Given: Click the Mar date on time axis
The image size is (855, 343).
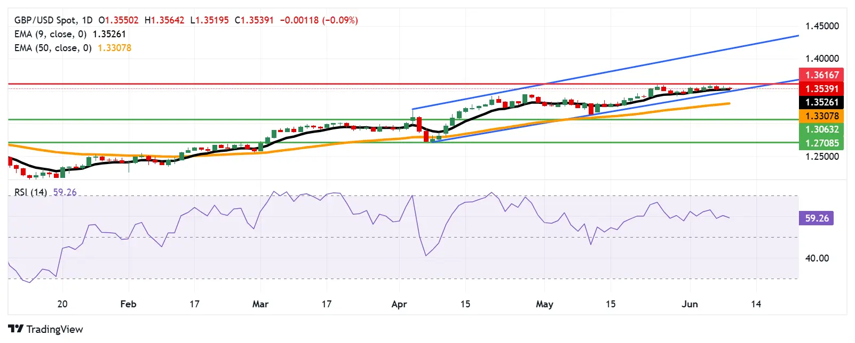Looking at the screenshot, I should coord(260,304).
